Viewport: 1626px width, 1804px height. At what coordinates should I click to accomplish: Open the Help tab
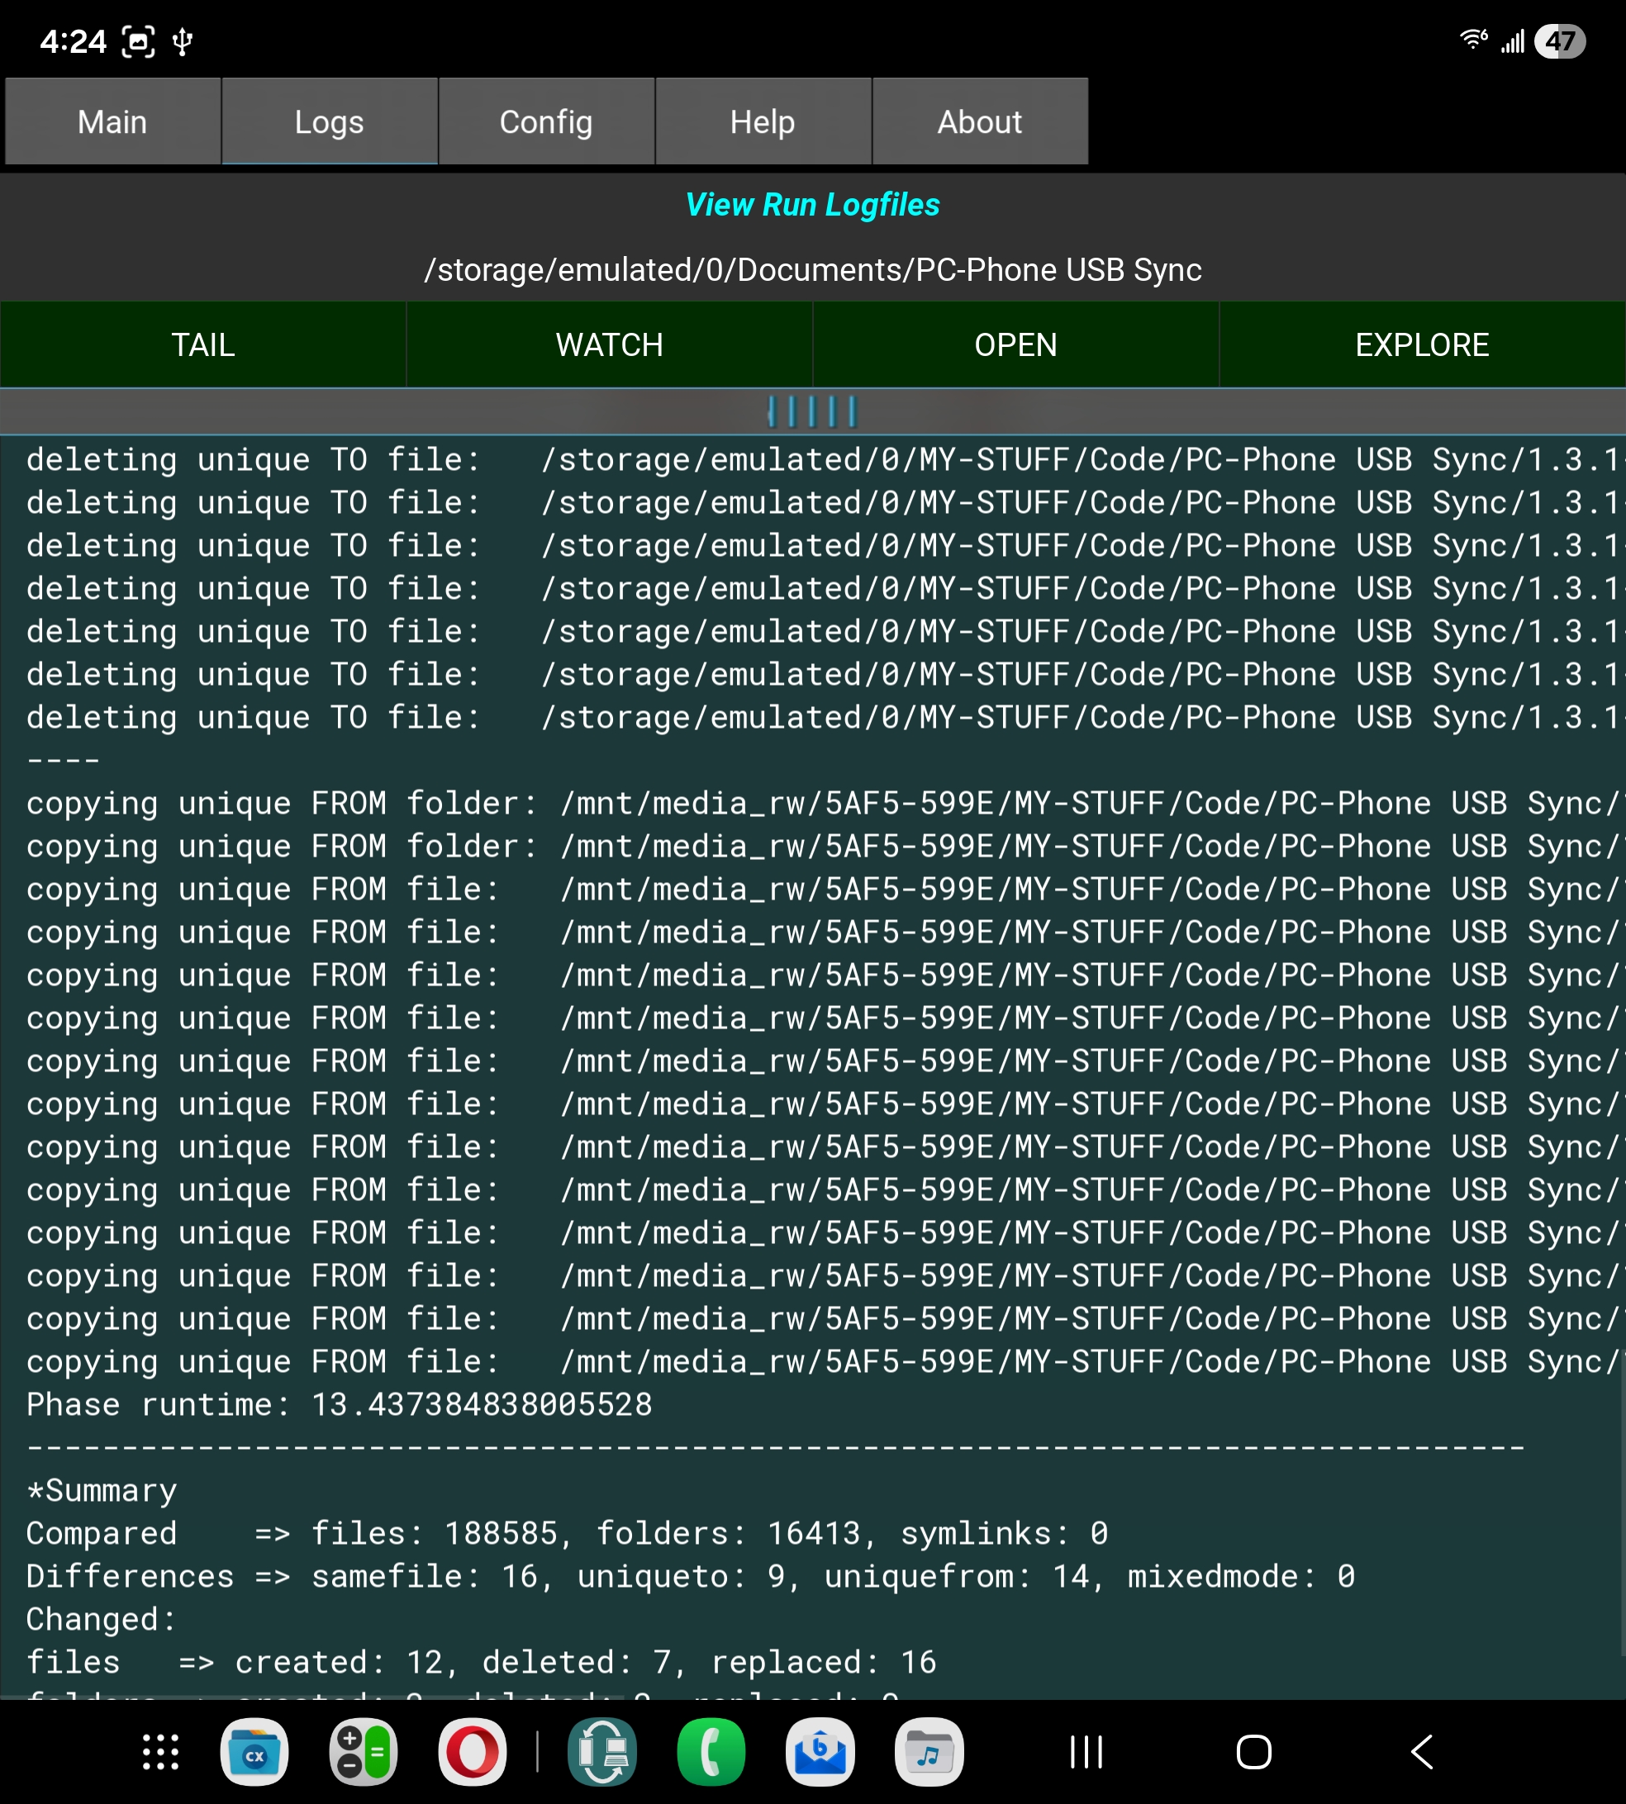762,121
